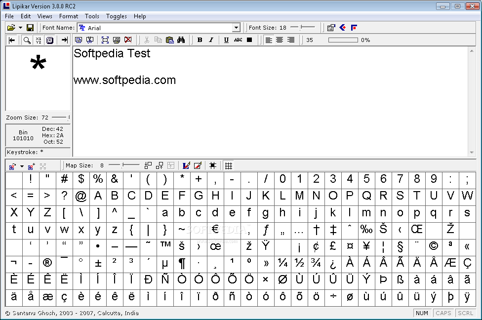
Task: Click the red page paintbrush icon
Action: 198,166
